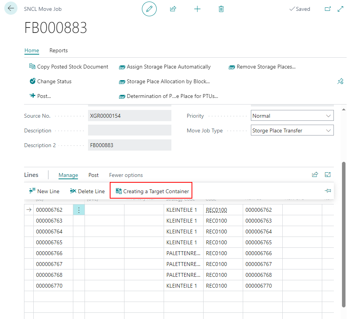This screenshot has width=361, height=319.
Task: Click the pencil edit icon
Action: pyautogui.click(x=149, y=9)
